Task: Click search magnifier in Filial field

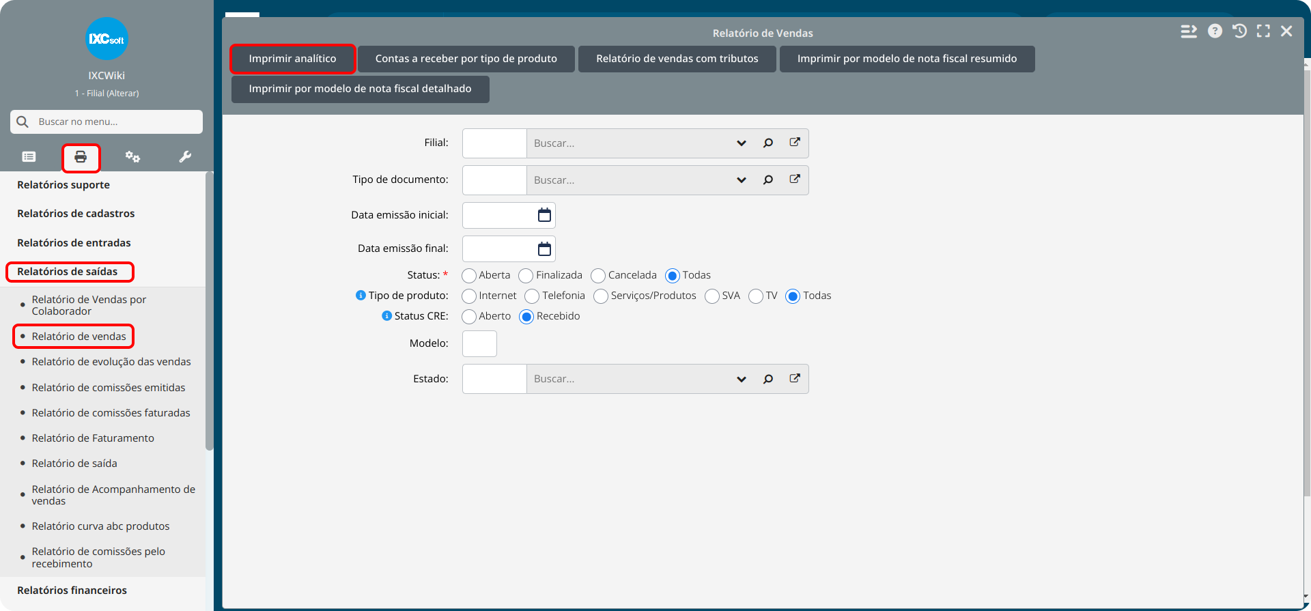Action: coord(768,143)
